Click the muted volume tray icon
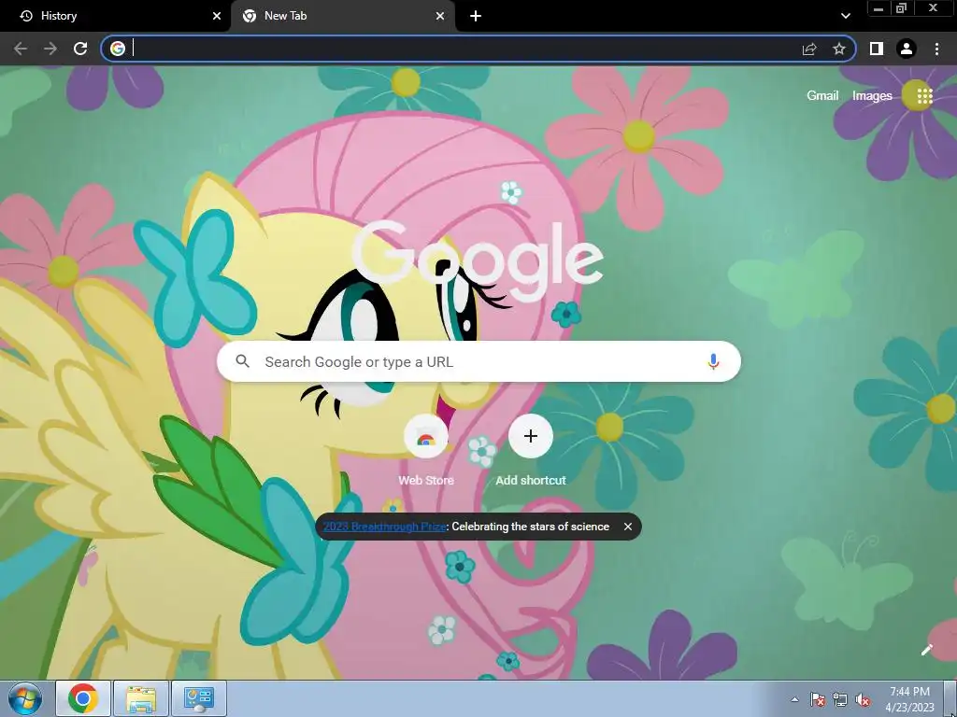 coord(863,699)
